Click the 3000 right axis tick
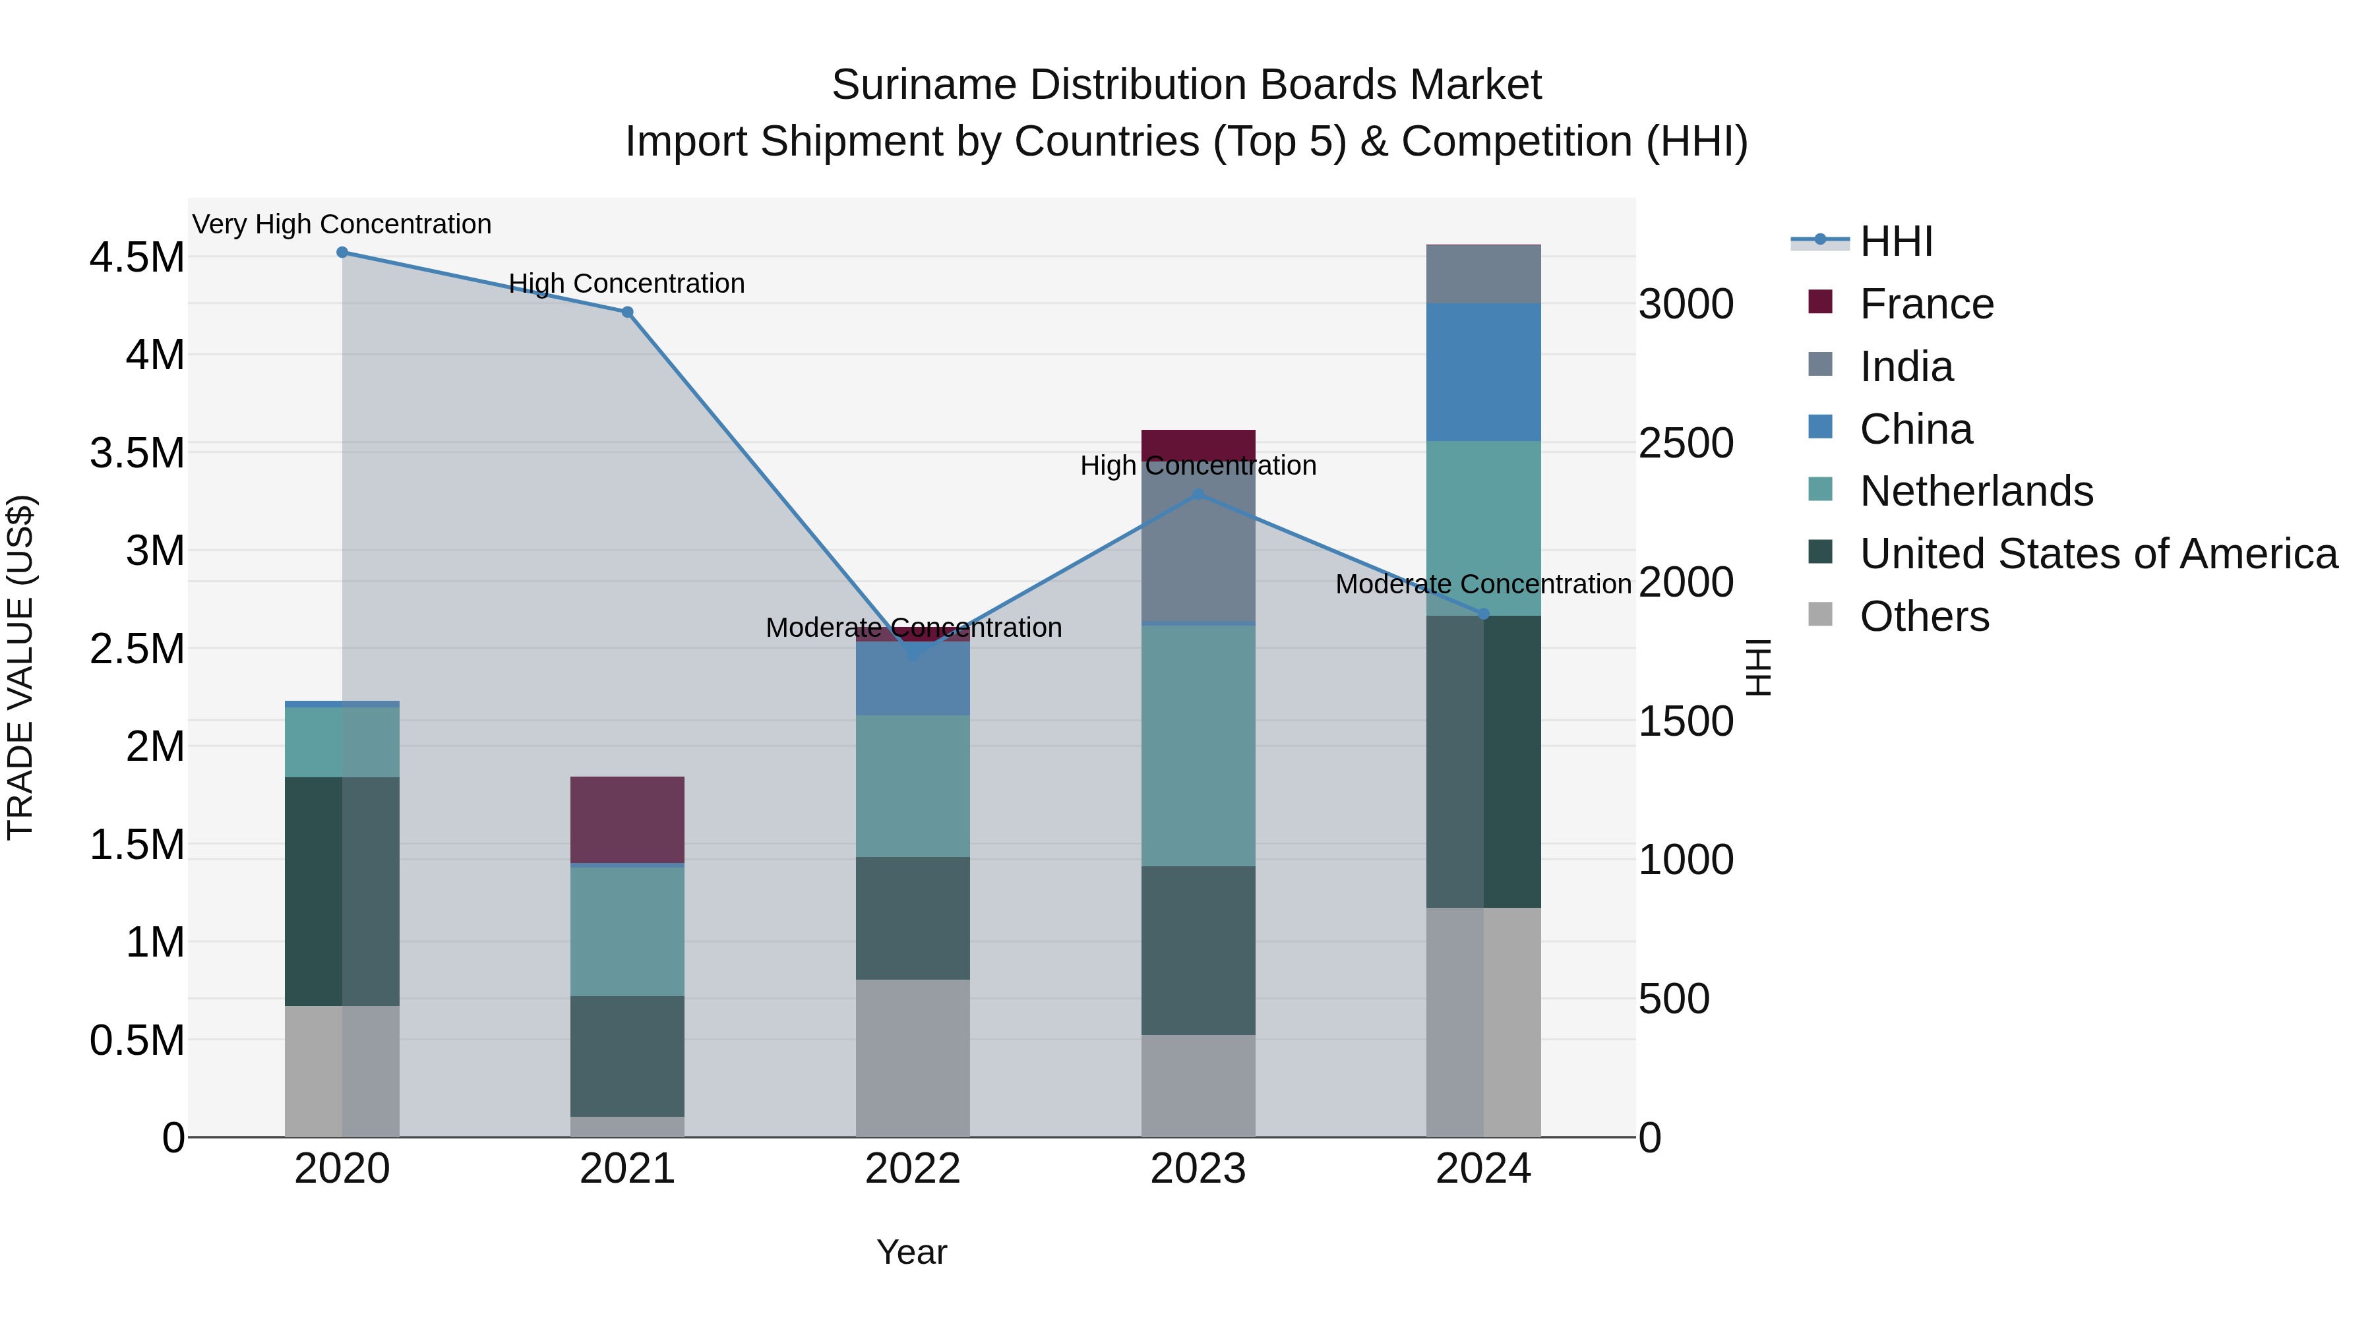The width and height of the screenshot is (2374, 1335). (x=1686, y=304)
